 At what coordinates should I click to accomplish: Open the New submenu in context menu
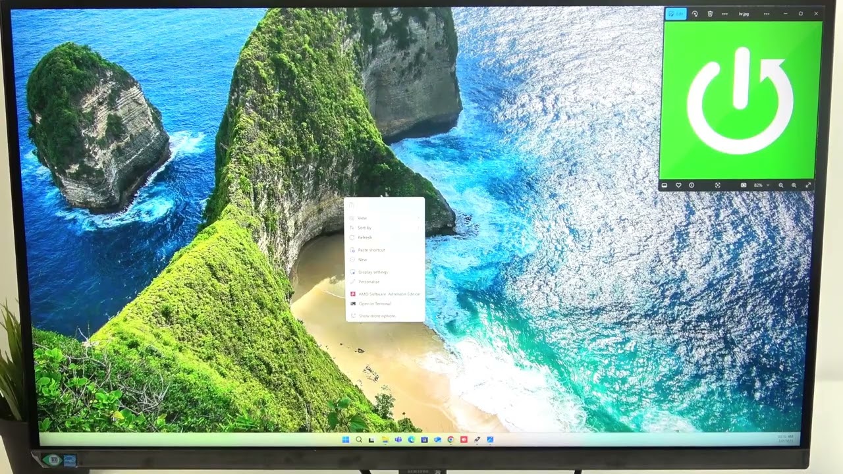(385, 260)
